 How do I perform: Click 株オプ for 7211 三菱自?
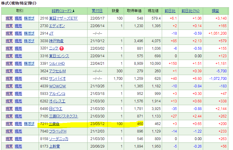click(x=29, y=124)
